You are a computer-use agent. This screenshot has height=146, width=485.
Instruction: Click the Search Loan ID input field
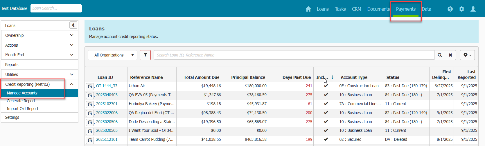[x=293, y=55]
